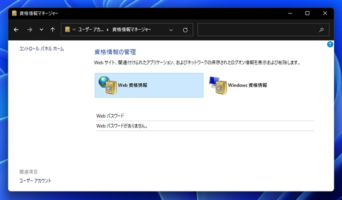Open ユーザー アカウント related link

[35, 181]
